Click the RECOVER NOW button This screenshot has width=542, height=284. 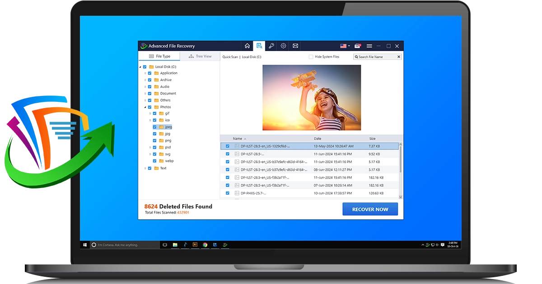coord(370,209)
